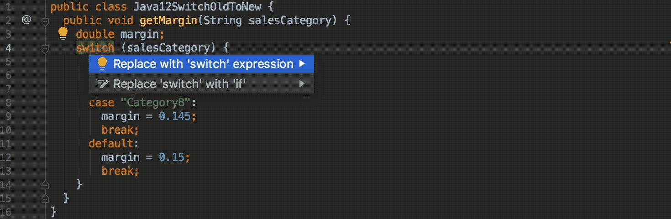Viewport: 671px width, 219px height.
Task: Choose Replace 'switch' with 'if' option
Action: 180,84
